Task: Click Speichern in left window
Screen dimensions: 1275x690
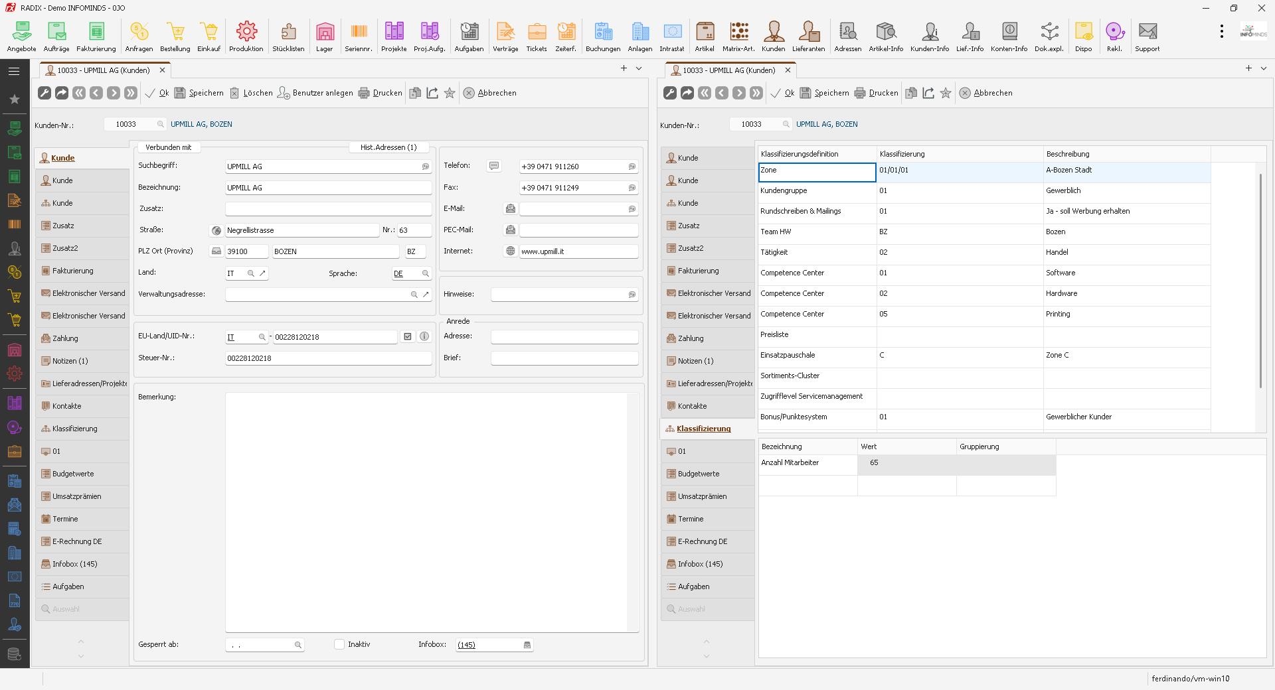Action: (x=199, y=93)
